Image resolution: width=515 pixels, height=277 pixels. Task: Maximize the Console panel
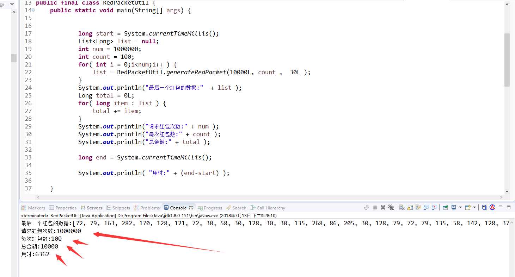click(x=509, y=207)
